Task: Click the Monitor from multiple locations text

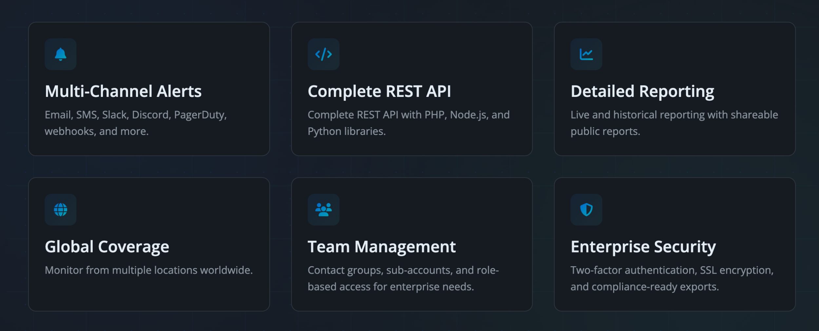Action: coord(149,270)
